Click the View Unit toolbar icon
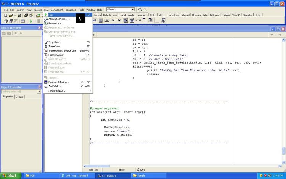This screenshot has height=179, width=286. point(6,21)
